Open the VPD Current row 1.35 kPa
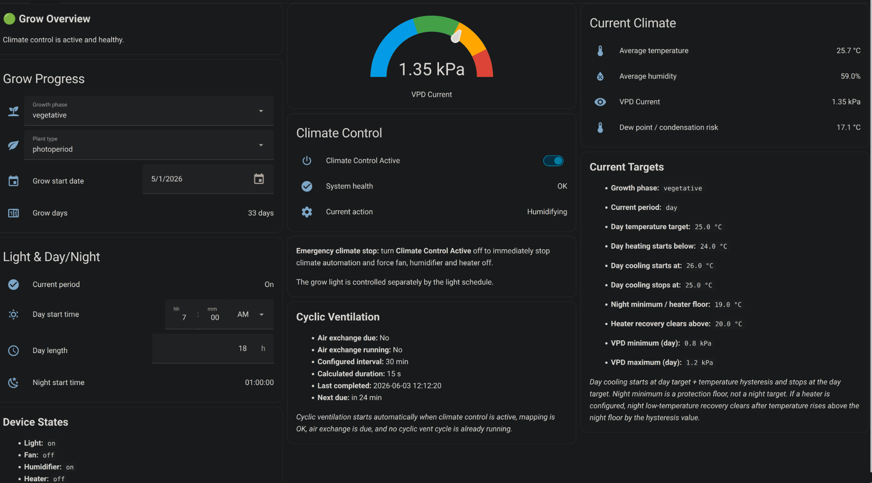This screenshot has height=483, width=872. pyautogui.click(x=725, y=102)
